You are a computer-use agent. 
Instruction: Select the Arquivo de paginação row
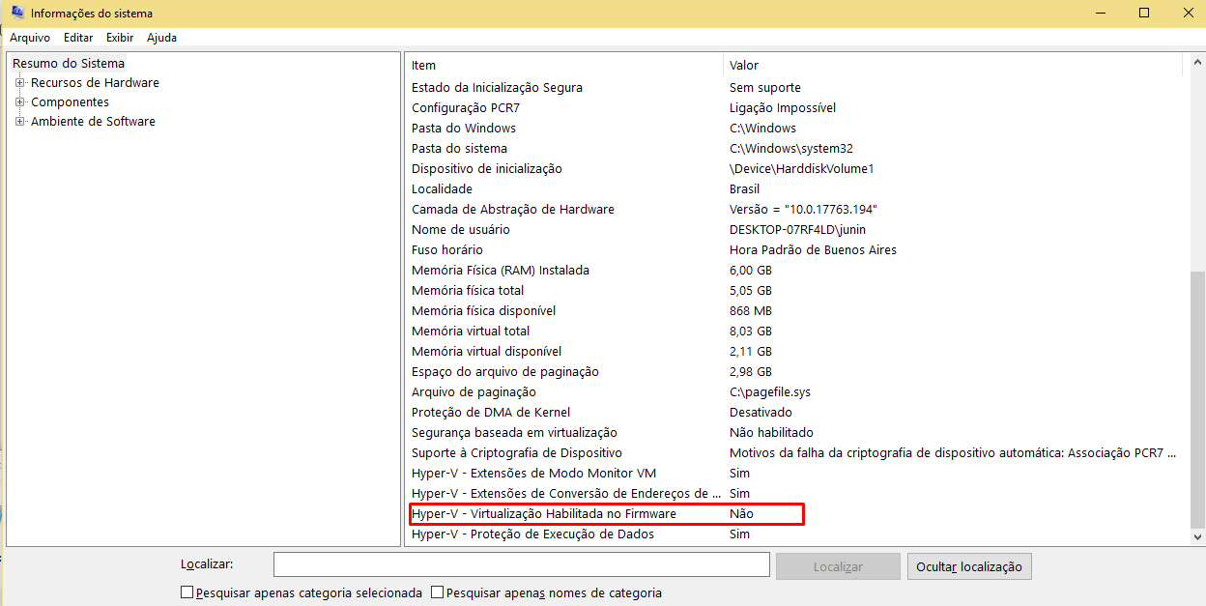pyautogui.click(x=793, y=392)
